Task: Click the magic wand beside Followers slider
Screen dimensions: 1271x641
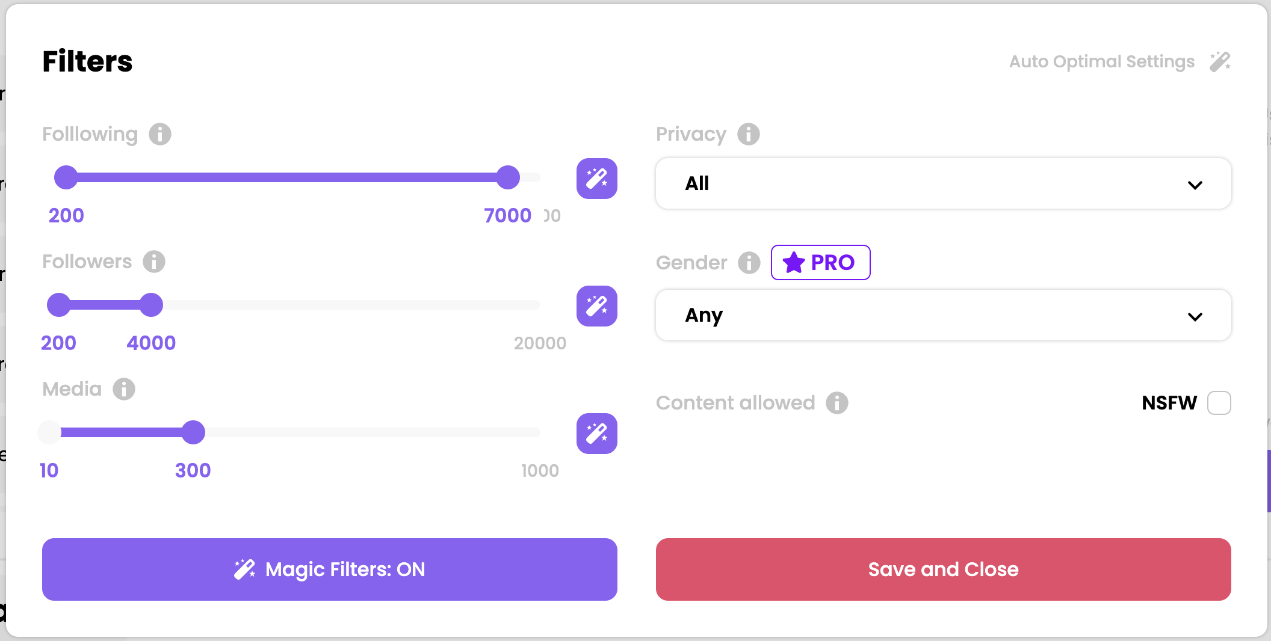Action: [x=596, y=306]
